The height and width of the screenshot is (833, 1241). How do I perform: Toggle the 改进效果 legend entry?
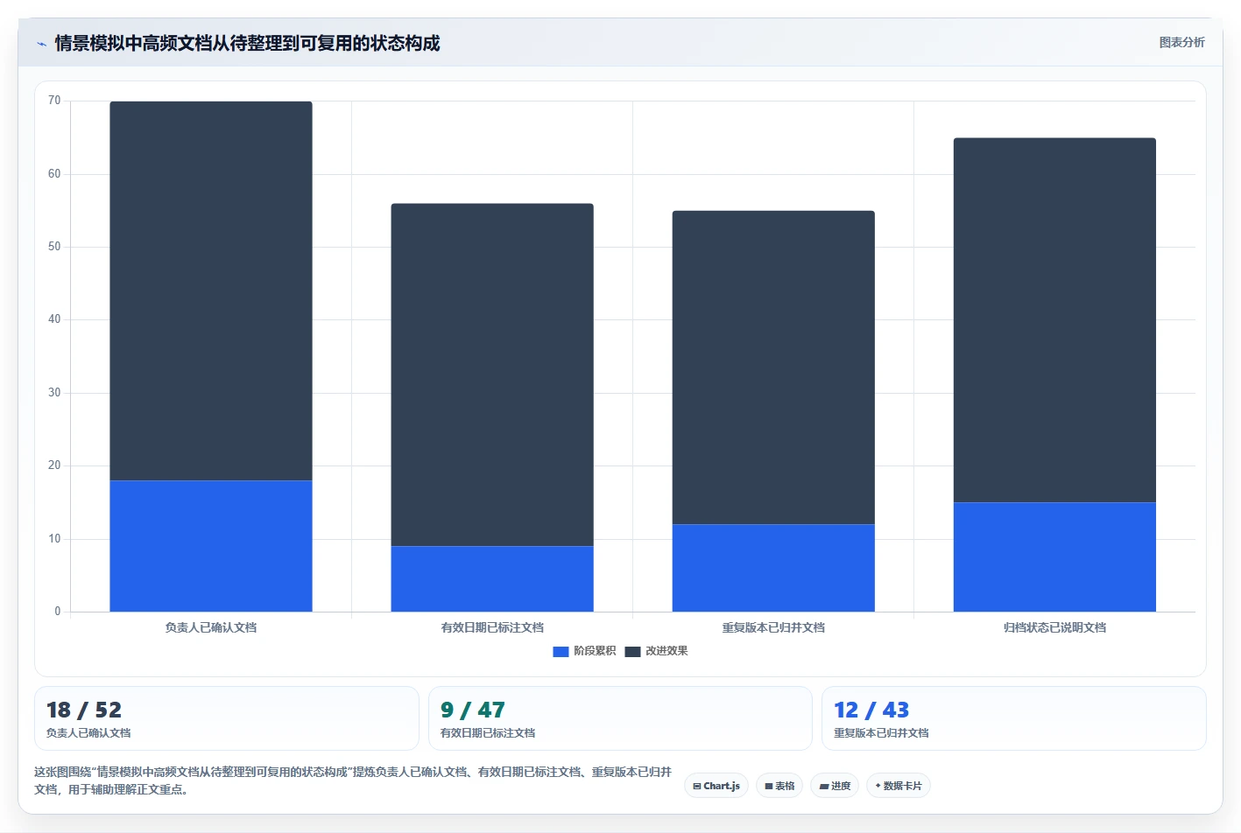click(x=656, y=651)
